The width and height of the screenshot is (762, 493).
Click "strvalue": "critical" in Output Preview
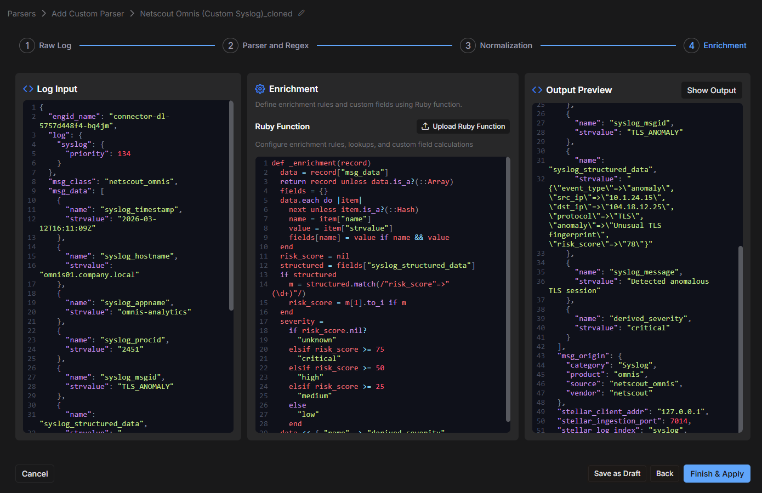click(622, 328)
